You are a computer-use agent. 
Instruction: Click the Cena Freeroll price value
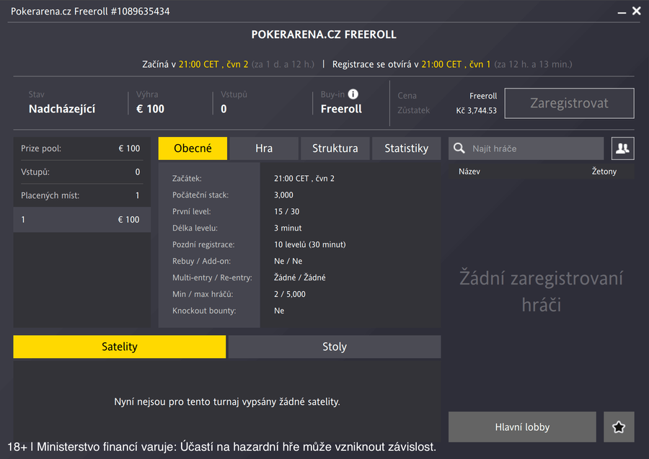coord(483,96)
